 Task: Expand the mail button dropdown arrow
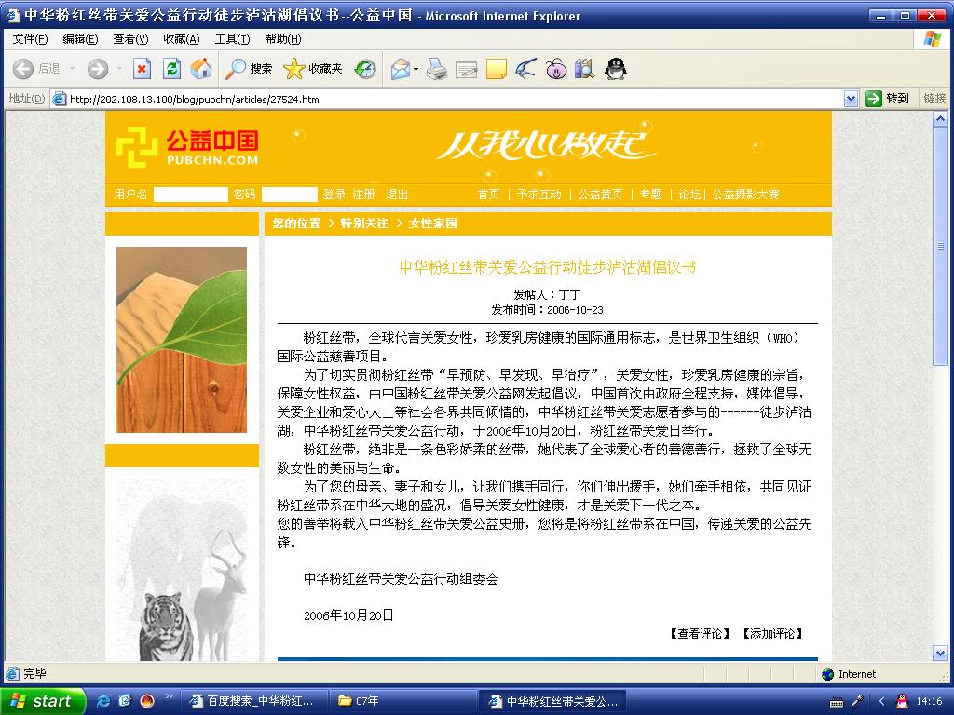(416, 69)
